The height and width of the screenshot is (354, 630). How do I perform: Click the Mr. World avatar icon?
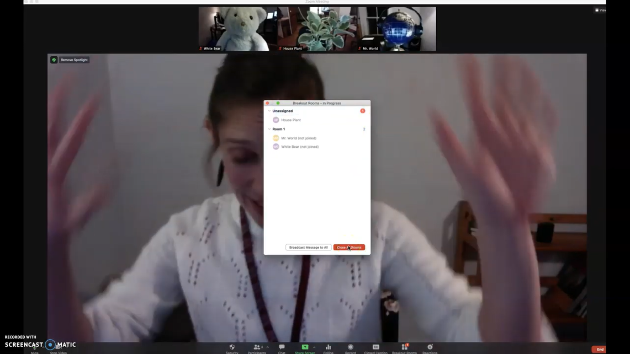point(276,138)
